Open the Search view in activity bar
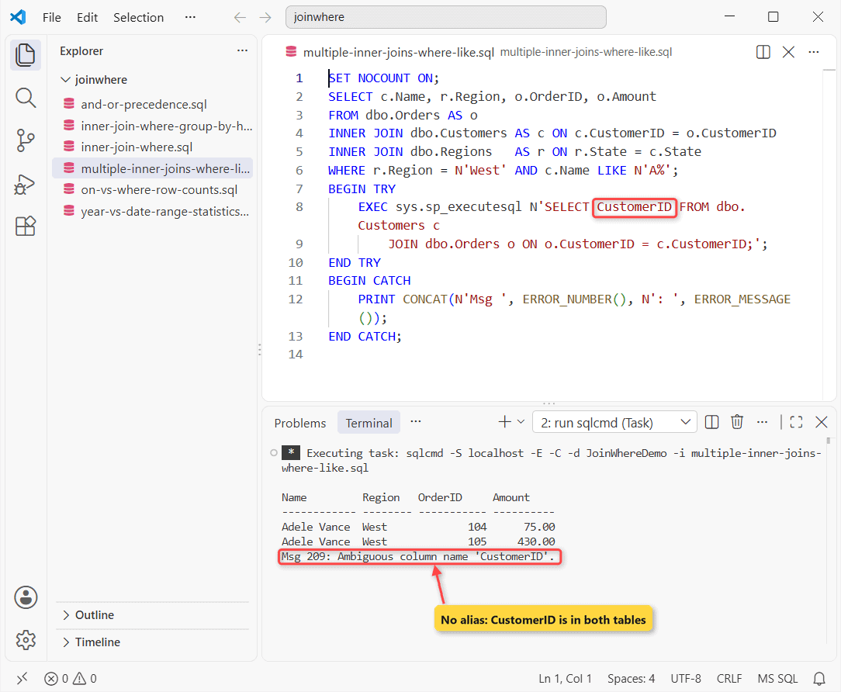Viewport: 841px width, 692px height. coord(25,99)
